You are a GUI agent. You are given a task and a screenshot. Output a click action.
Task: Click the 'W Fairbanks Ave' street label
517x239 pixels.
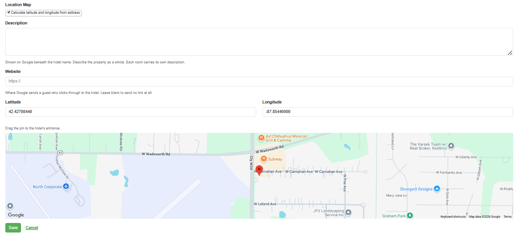tap(449, 173)
